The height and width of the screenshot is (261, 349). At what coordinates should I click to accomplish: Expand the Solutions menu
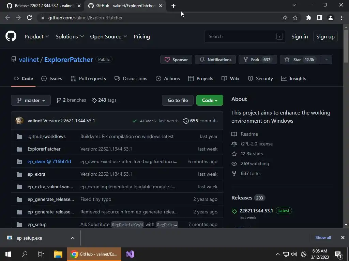(70, 36)
